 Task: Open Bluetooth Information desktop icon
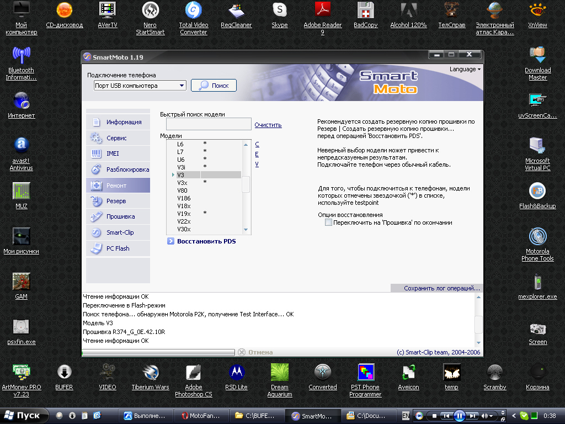tap(22, 63)
